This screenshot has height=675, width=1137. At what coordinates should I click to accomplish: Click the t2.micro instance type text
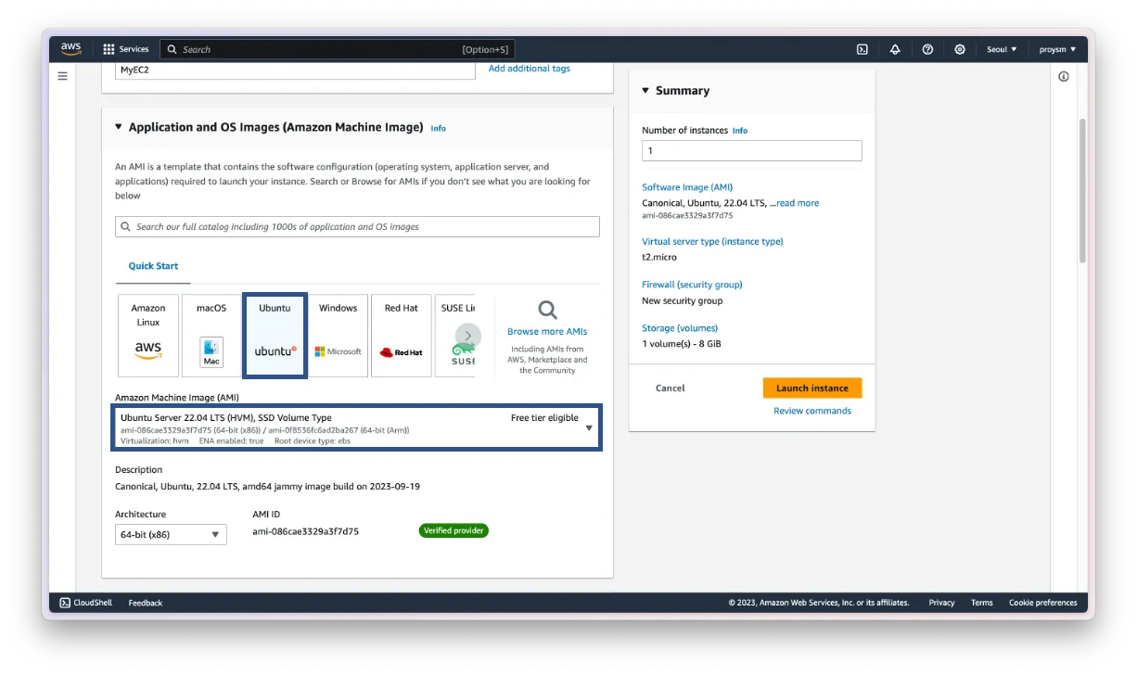pos(659,257)
